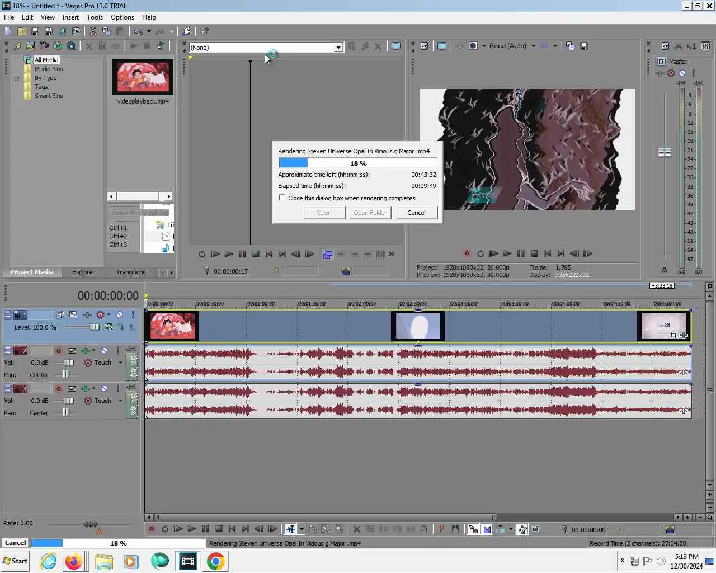Cancel rendering in the render dialog
The height and width of the screenshot is (573, 716).
click(x=416, y=213)
